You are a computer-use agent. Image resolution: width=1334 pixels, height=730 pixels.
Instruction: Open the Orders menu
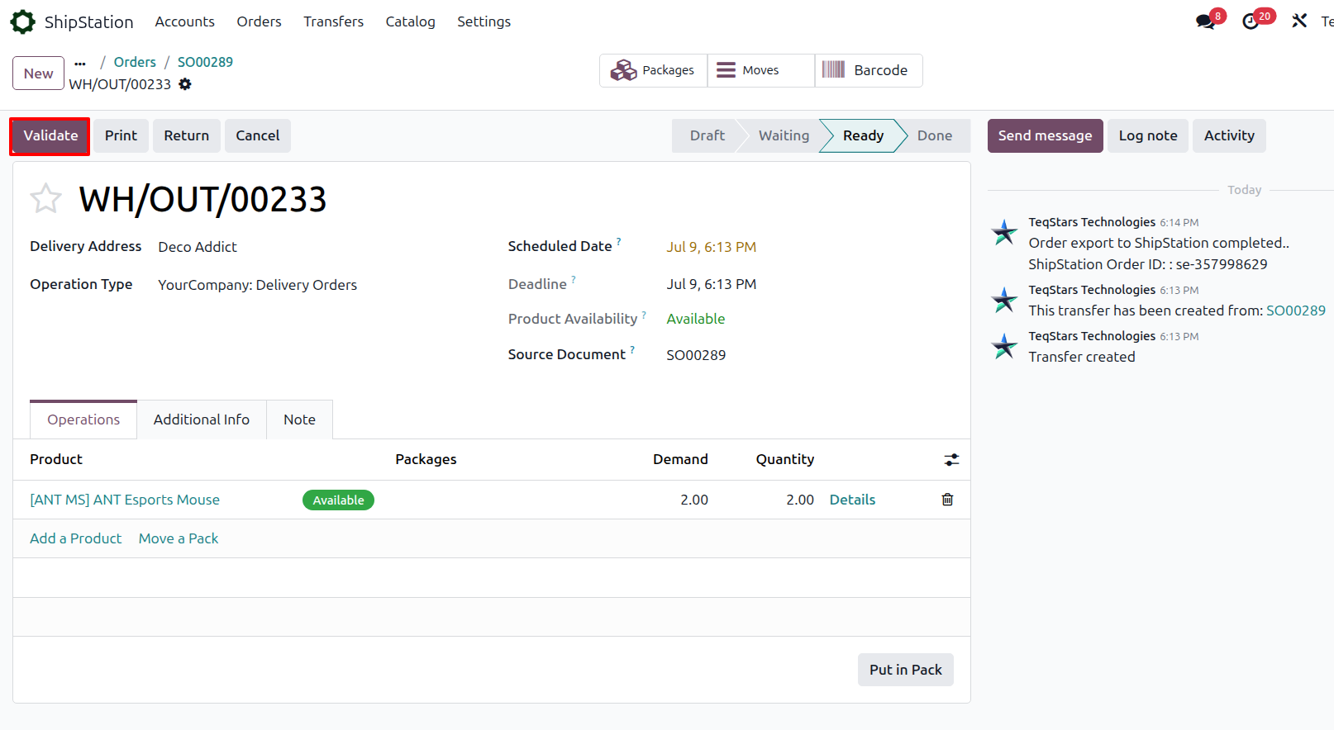(x=259, y=21)
